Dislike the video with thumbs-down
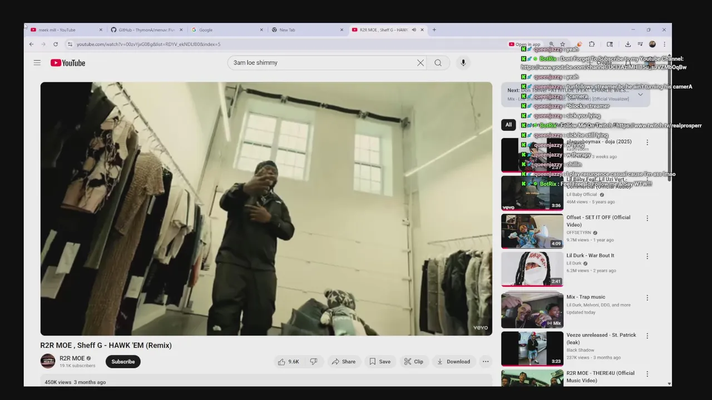712x400 pixels. pos(314,362)
